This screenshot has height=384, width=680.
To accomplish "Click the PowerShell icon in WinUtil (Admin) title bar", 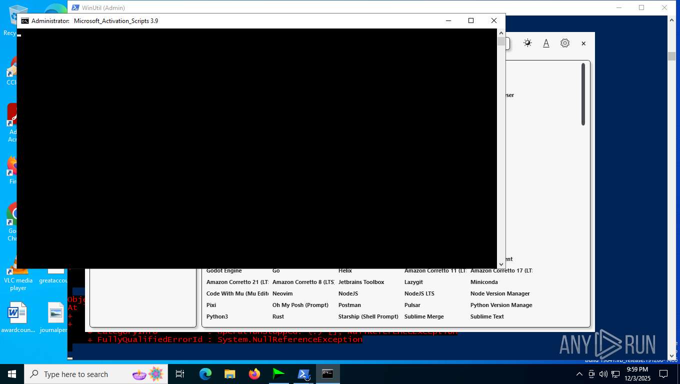I will point(75,7).
